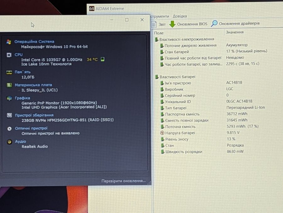
Task: Click the AIDA64 Extreme title bar logo
Action: click(92, 8)
